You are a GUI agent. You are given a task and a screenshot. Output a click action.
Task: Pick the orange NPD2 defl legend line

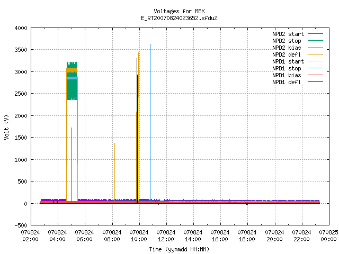pyautogui.click(x=316, y=54)
